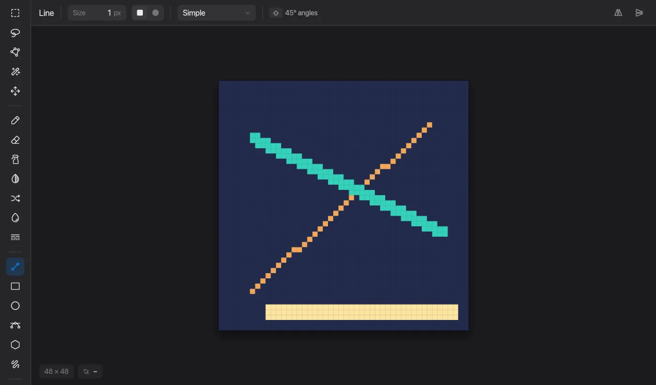Open the Simple line style dropdown
The image size is (656, 385).
point(216,13)
